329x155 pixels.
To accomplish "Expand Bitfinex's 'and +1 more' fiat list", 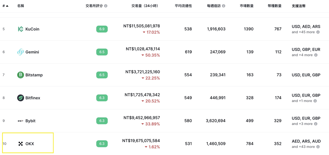I will (x=302, y=101).
